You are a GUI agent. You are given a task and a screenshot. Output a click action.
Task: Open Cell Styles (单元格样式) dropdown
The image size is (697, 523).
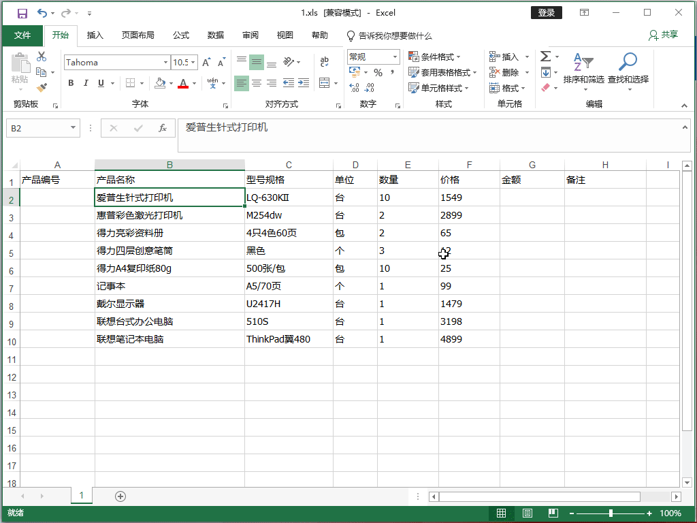(x=438, y=88)
